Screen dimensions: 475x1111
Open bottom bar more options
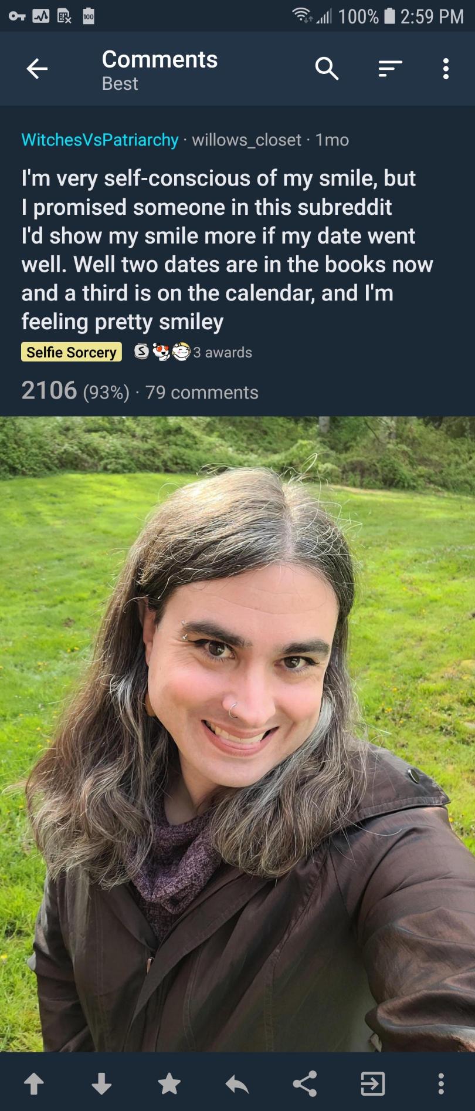441,1083
